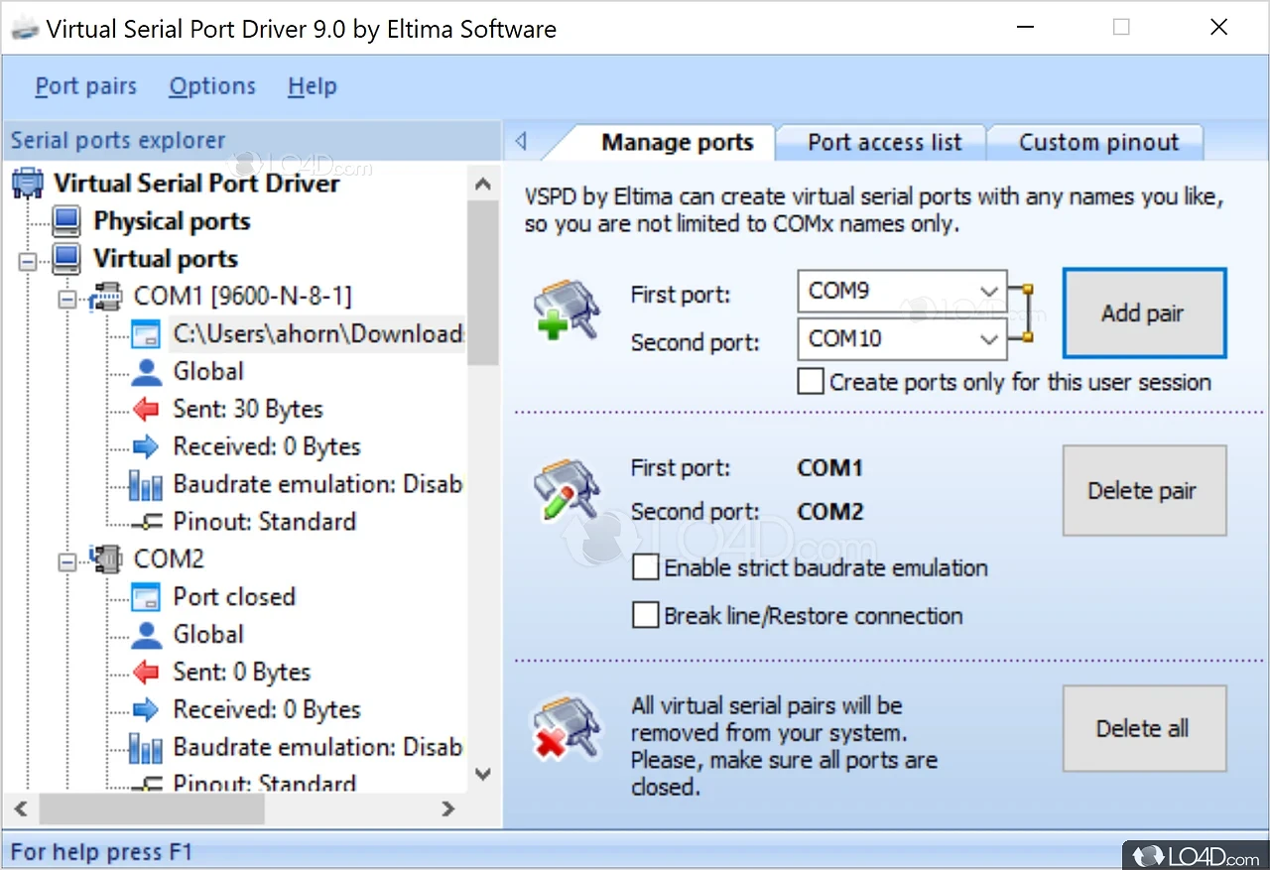Click red Sent arrow icon under COM1

(x=146, y=409)
